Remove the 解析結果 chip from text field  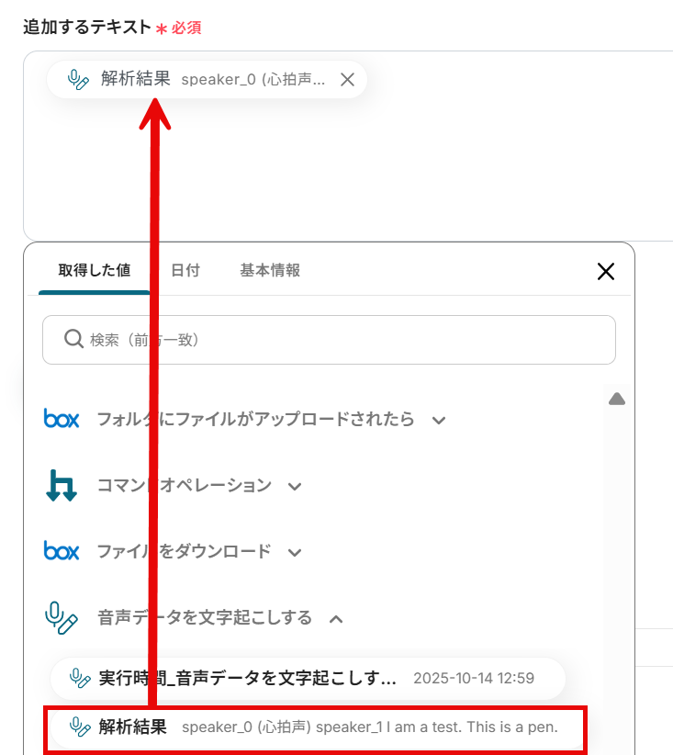347,79
